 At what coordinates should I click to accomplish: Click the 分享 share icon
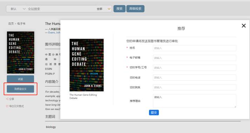tap(7, 99)
